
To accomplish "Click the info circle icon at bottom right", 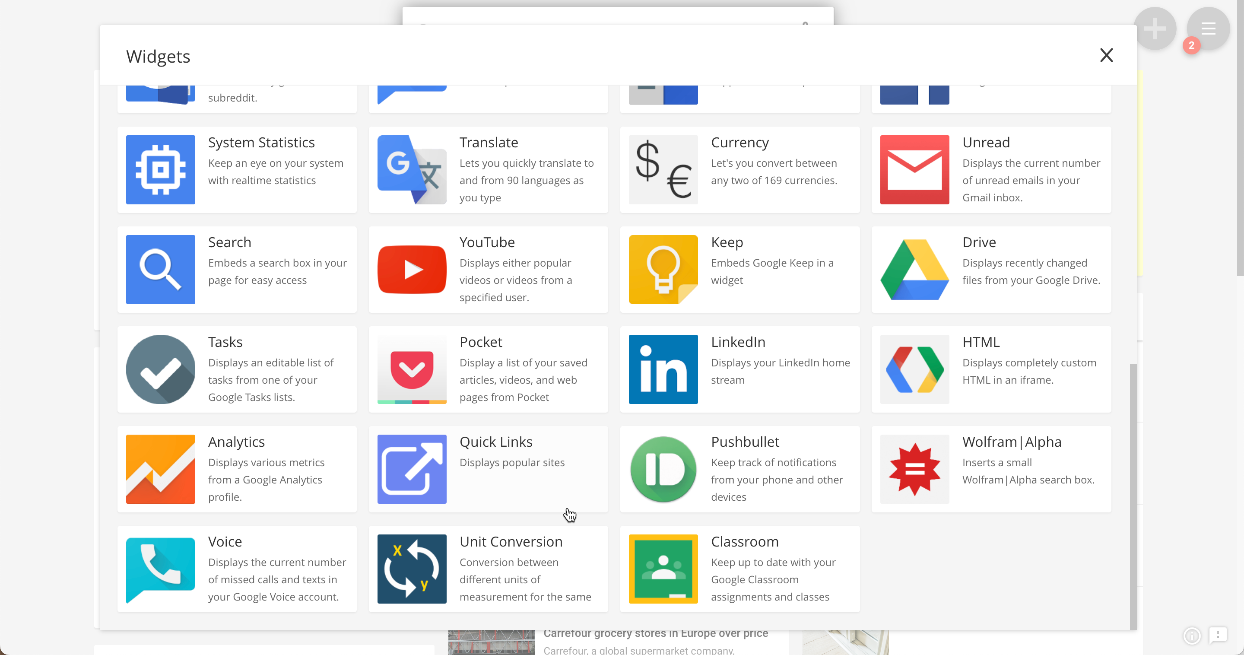I will pos(1192,636).
